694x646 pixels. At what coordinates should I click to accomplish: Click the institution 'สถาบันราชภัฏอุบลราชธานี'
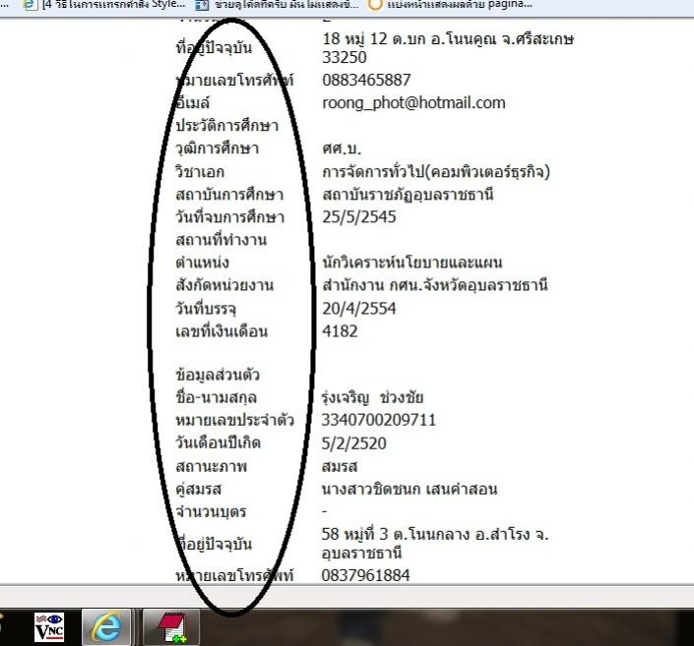coord(408,195)
